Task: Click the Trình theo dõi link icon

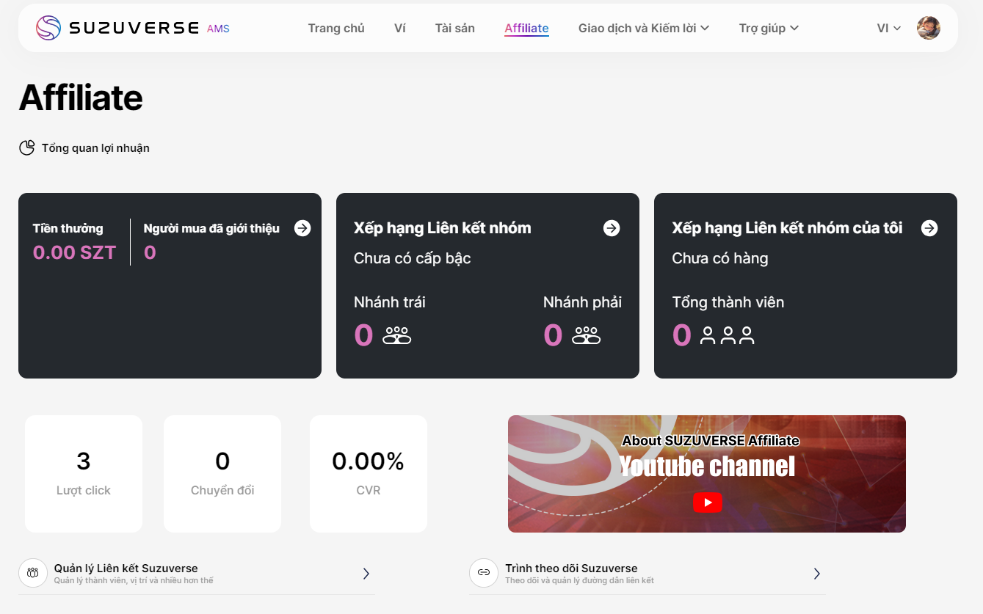Action: 484,573
